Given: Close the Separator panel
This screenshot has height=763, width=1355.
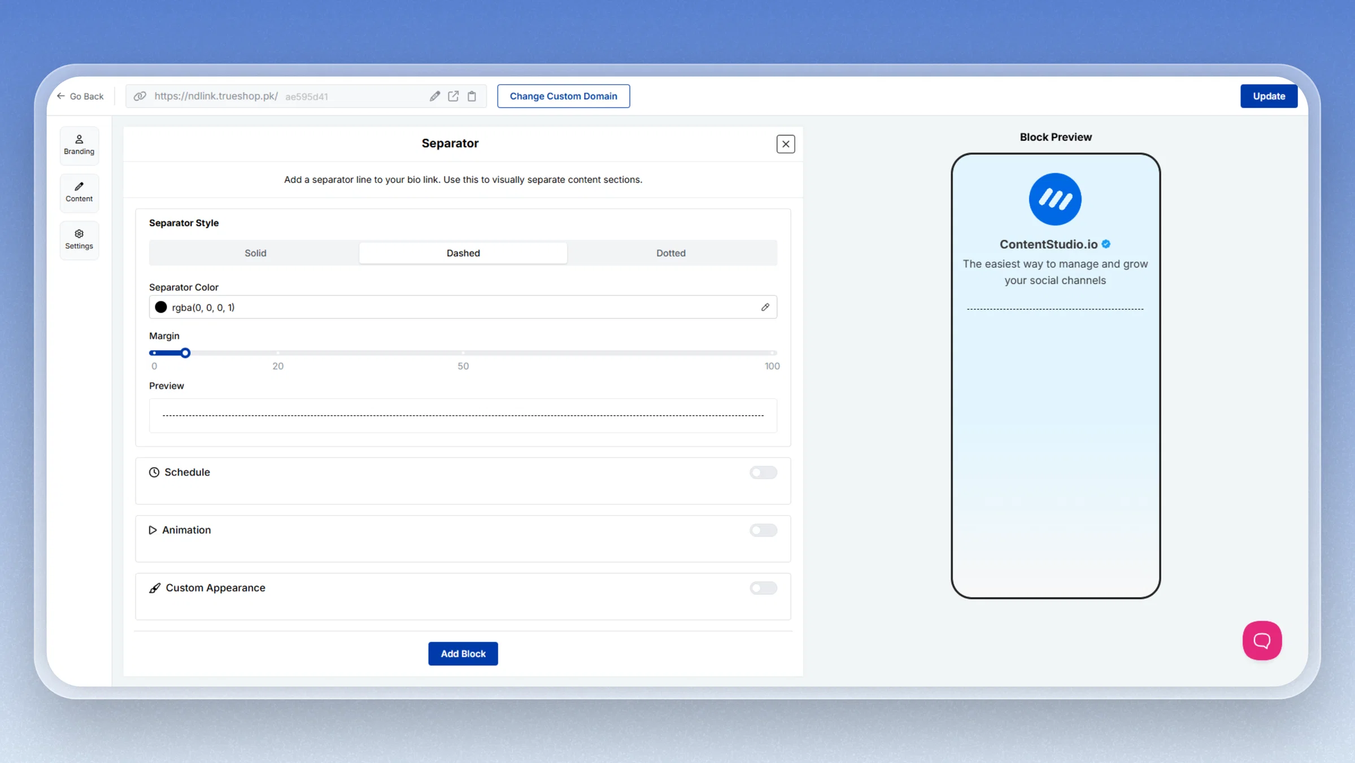Looking at the screenshot, I should tap(786, 144).
